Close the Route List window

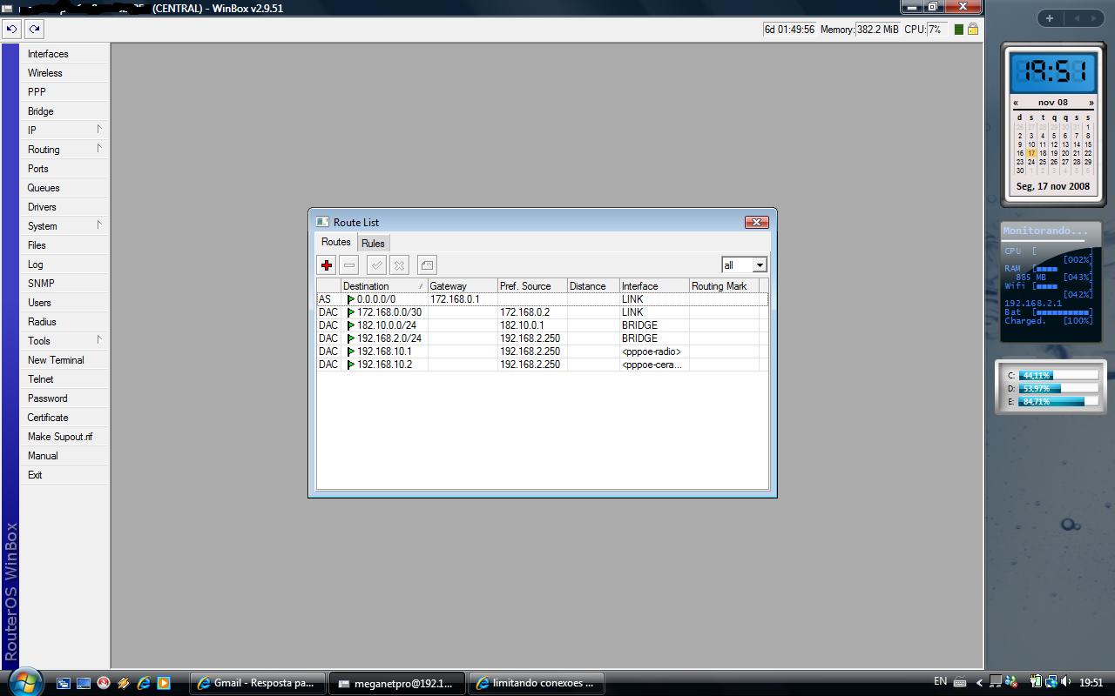[x=756, y=222]
